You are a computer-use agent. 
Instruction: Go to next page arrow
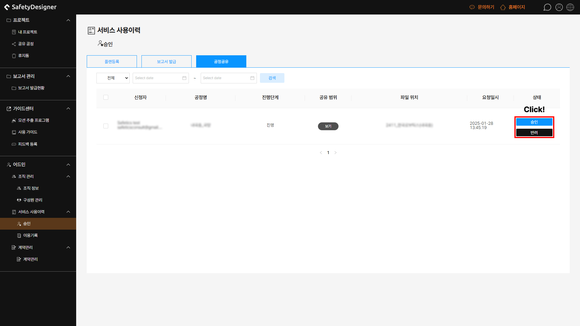coord(335,153)
